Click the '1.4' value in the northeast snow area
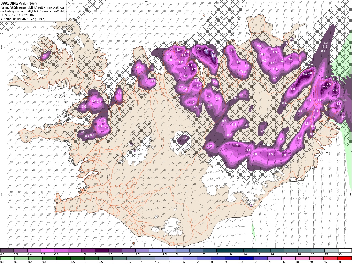Image resolution: width=352 pixels, height=264 pixels. coord(271,49)
